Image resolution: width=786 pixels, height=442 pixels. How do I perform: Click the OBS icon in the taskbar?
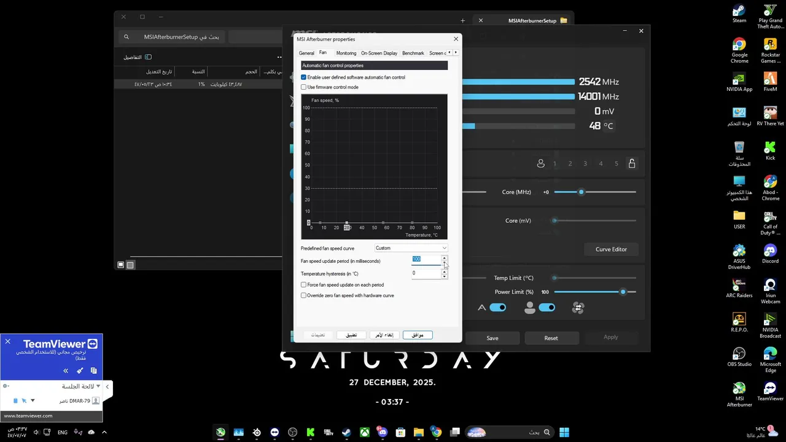(x=292, y=432)
